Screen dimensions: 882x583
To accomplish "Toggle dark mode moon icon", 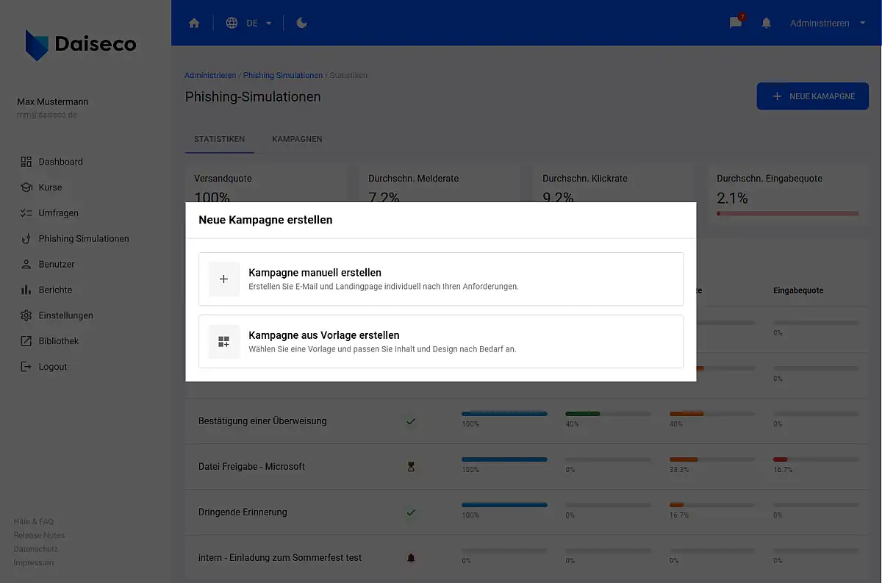I will [301, 23].
